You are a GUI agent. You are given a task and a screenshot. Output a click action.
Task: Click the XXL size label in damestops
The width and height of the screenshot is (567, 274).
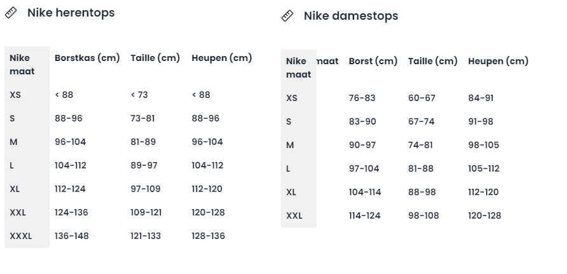(x=294, y=216)
